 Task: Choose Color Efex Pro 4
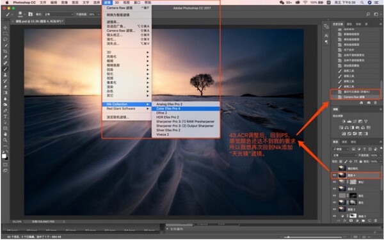(186, 109)
